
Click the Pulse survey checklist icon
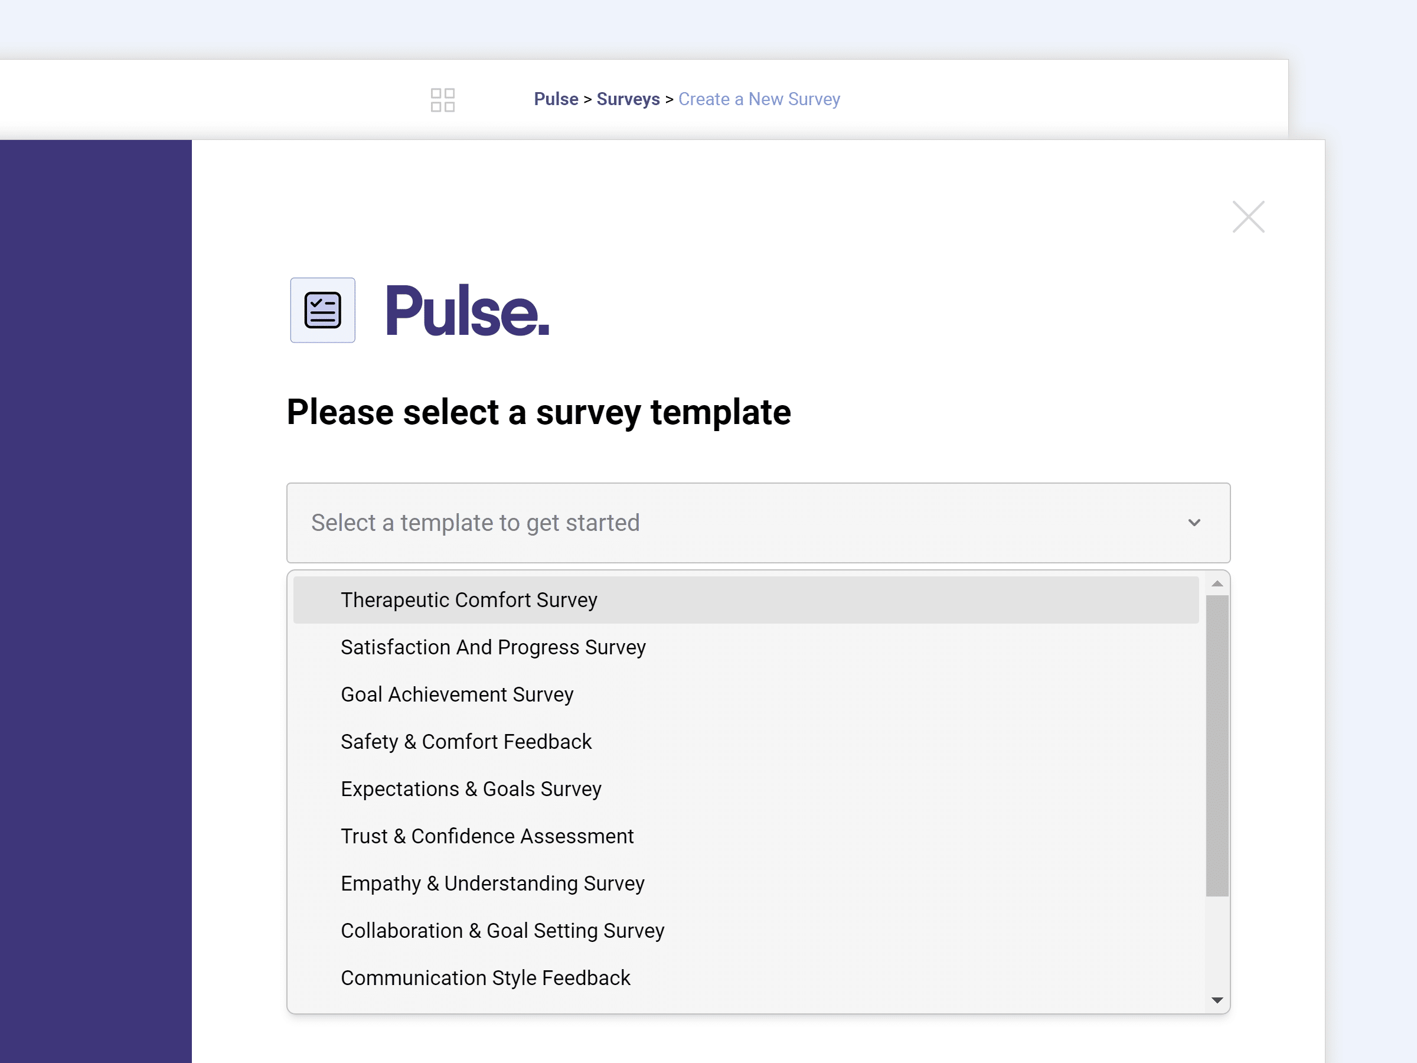coord(322,309)
